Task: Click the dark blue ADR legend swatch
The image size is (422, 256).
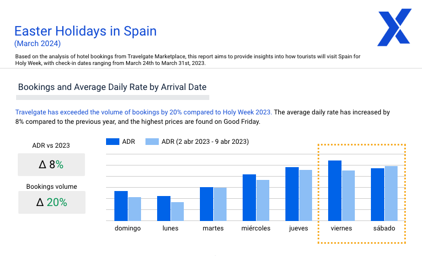Action: click(113, 142)
